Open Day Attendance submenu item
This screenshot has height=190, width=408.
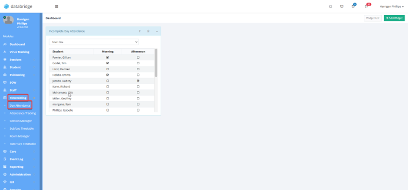coord(20,105)
